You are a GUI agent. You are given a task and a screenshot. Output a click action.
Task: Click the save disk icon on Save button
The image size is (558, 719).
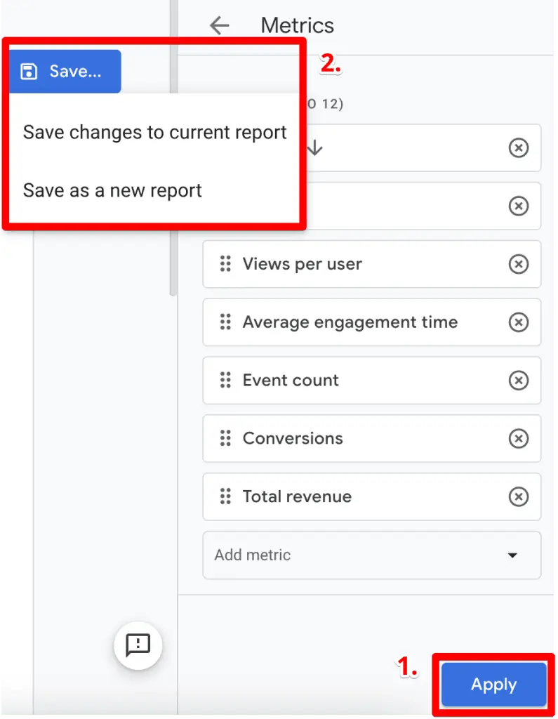click(29, 70)
